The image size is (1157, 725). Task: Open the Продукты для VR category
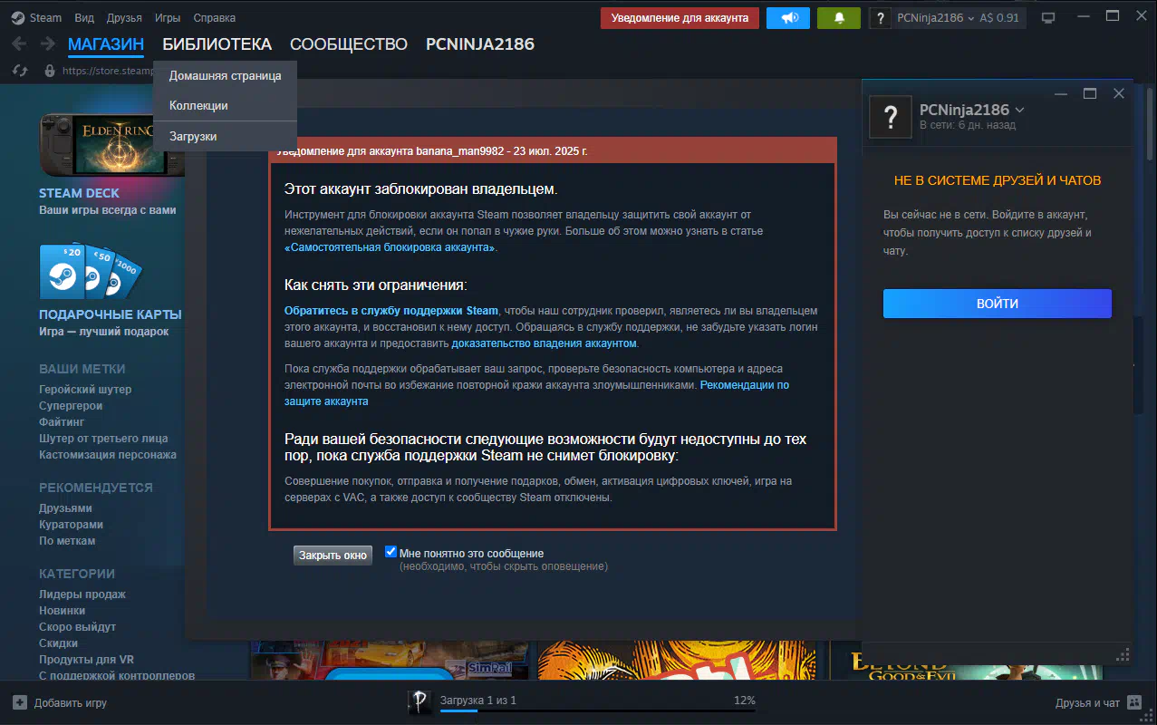[86, 660]
